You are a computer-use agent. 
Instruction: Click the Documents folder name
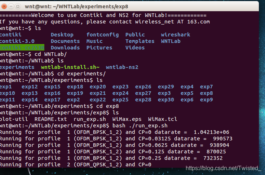tap(65, 41)
